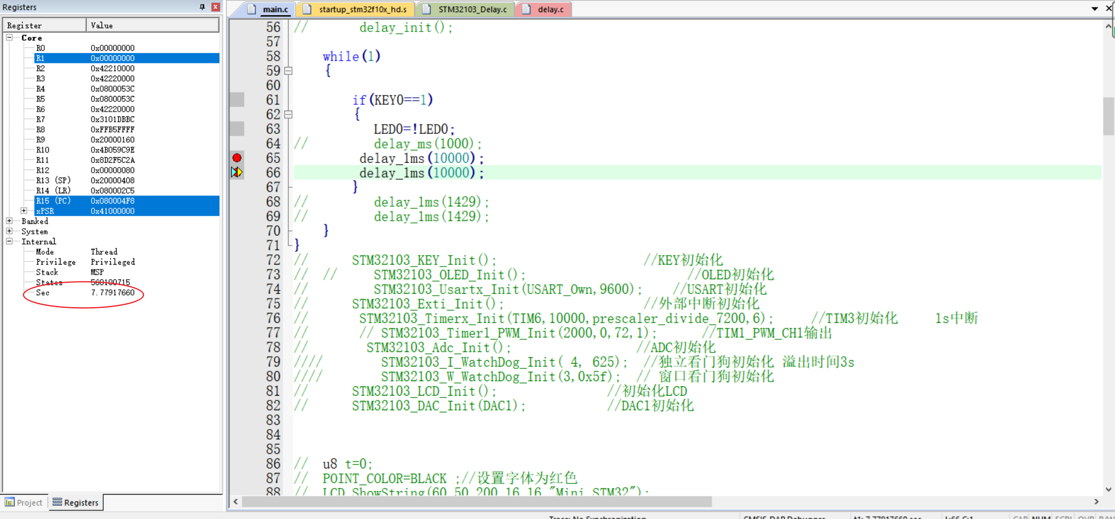
Task: Click the Value column header
Action: [x=153, y=26]
